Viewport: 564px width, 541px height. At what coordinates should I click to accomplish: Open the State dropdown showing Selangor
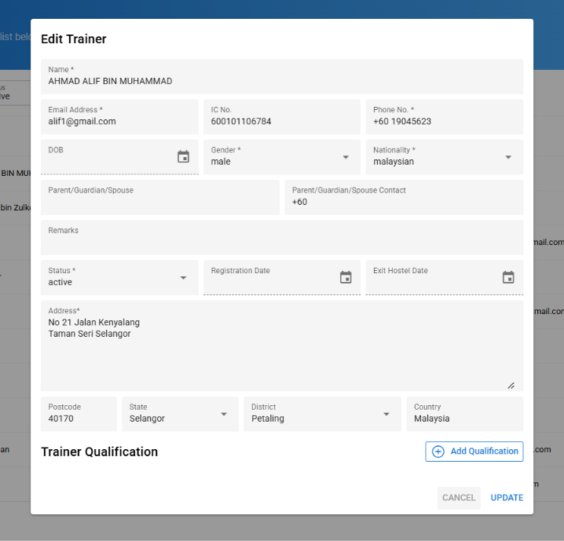180,414
